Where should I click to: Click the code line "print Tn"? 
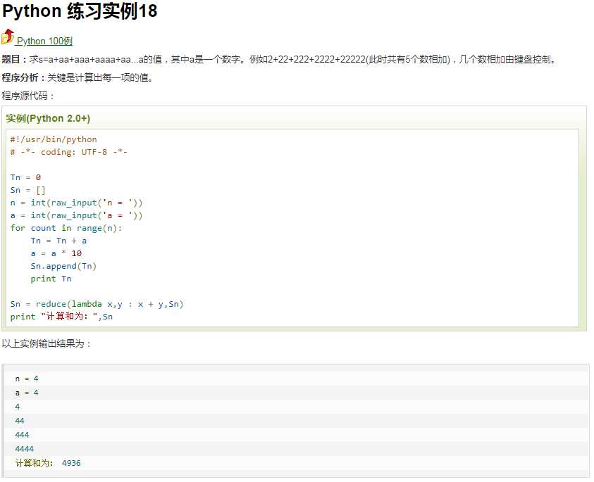tap(51, 279)
